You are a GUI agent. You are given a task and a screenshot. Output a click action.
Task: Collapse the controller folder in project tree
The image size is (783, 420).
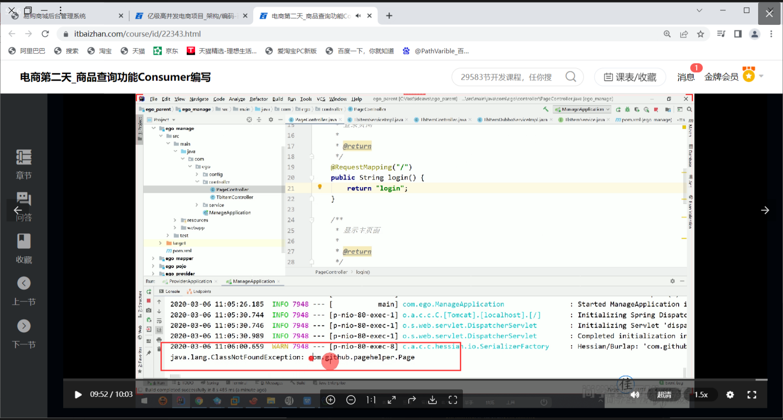pos(197,182)
